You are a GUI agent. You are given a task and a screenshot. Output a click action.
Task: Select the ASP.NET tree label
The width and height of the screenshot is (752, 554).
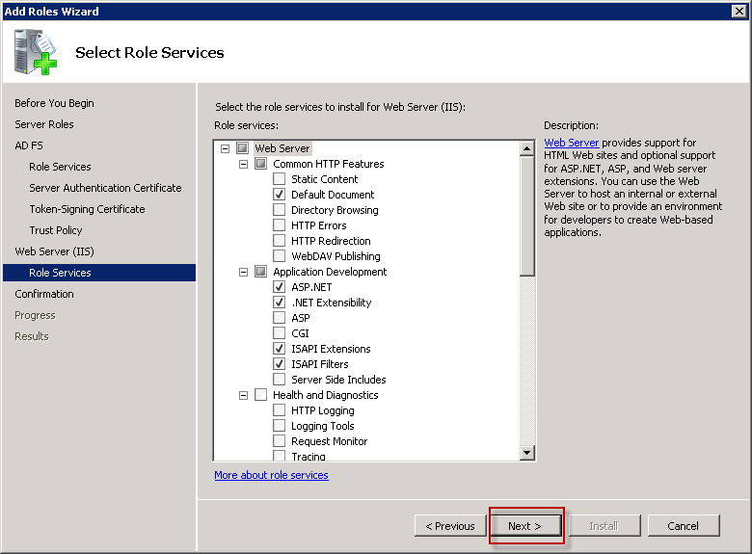[311, 287]
